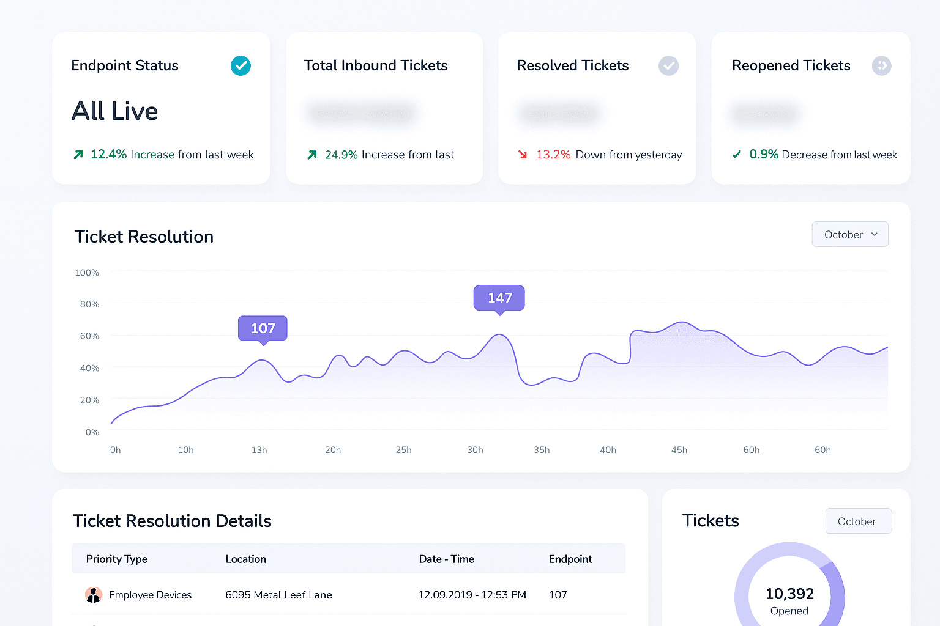Select the 107 data point tooltip on chart

(262, 328)
